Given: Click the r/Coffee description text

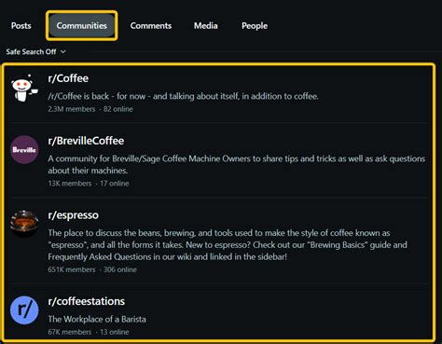Looking at the screenshot, I should (x=184, y=96).
